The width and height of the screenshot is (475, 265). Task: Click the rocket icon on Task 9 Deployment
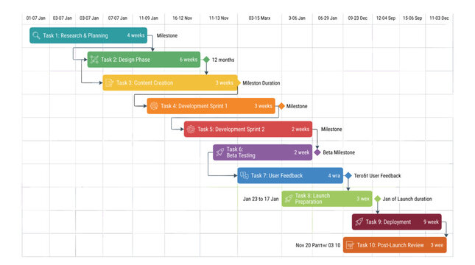click(x=359, y=222)
